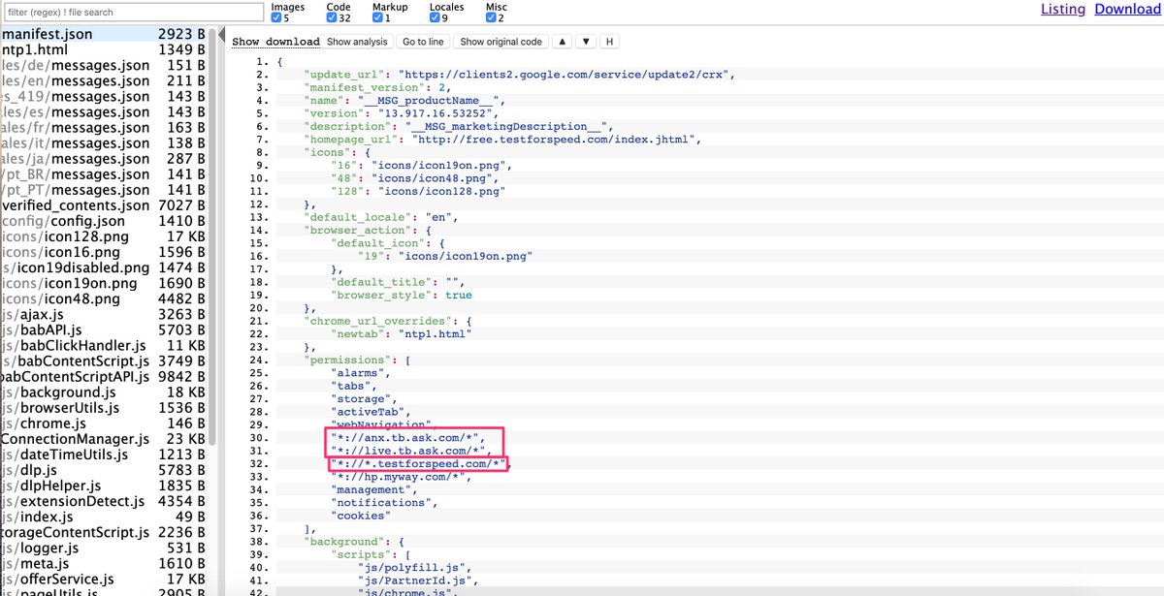Open the Download link

tap(1127, 9)
